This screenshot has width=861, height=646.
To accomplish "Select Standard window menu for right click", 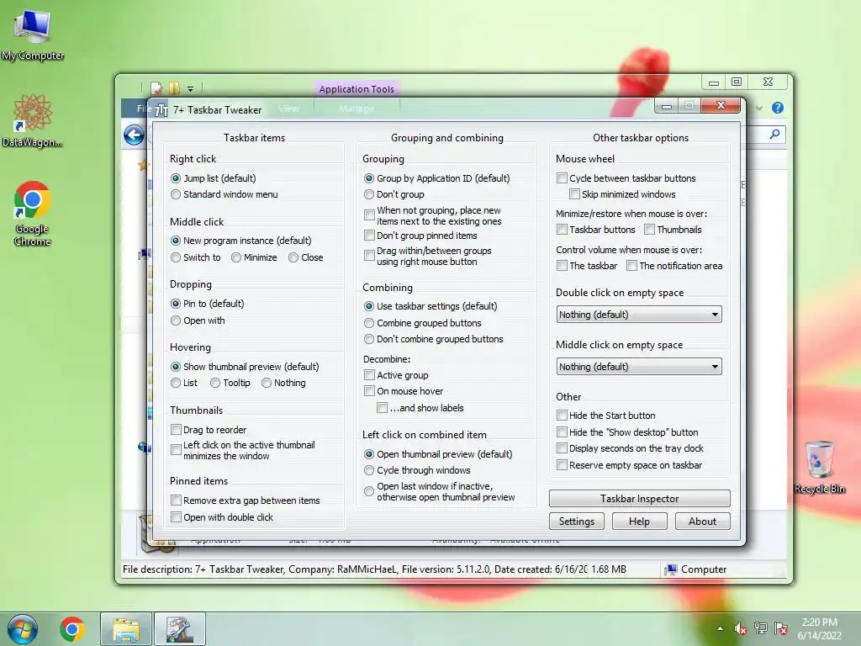I will coord(224,194).
